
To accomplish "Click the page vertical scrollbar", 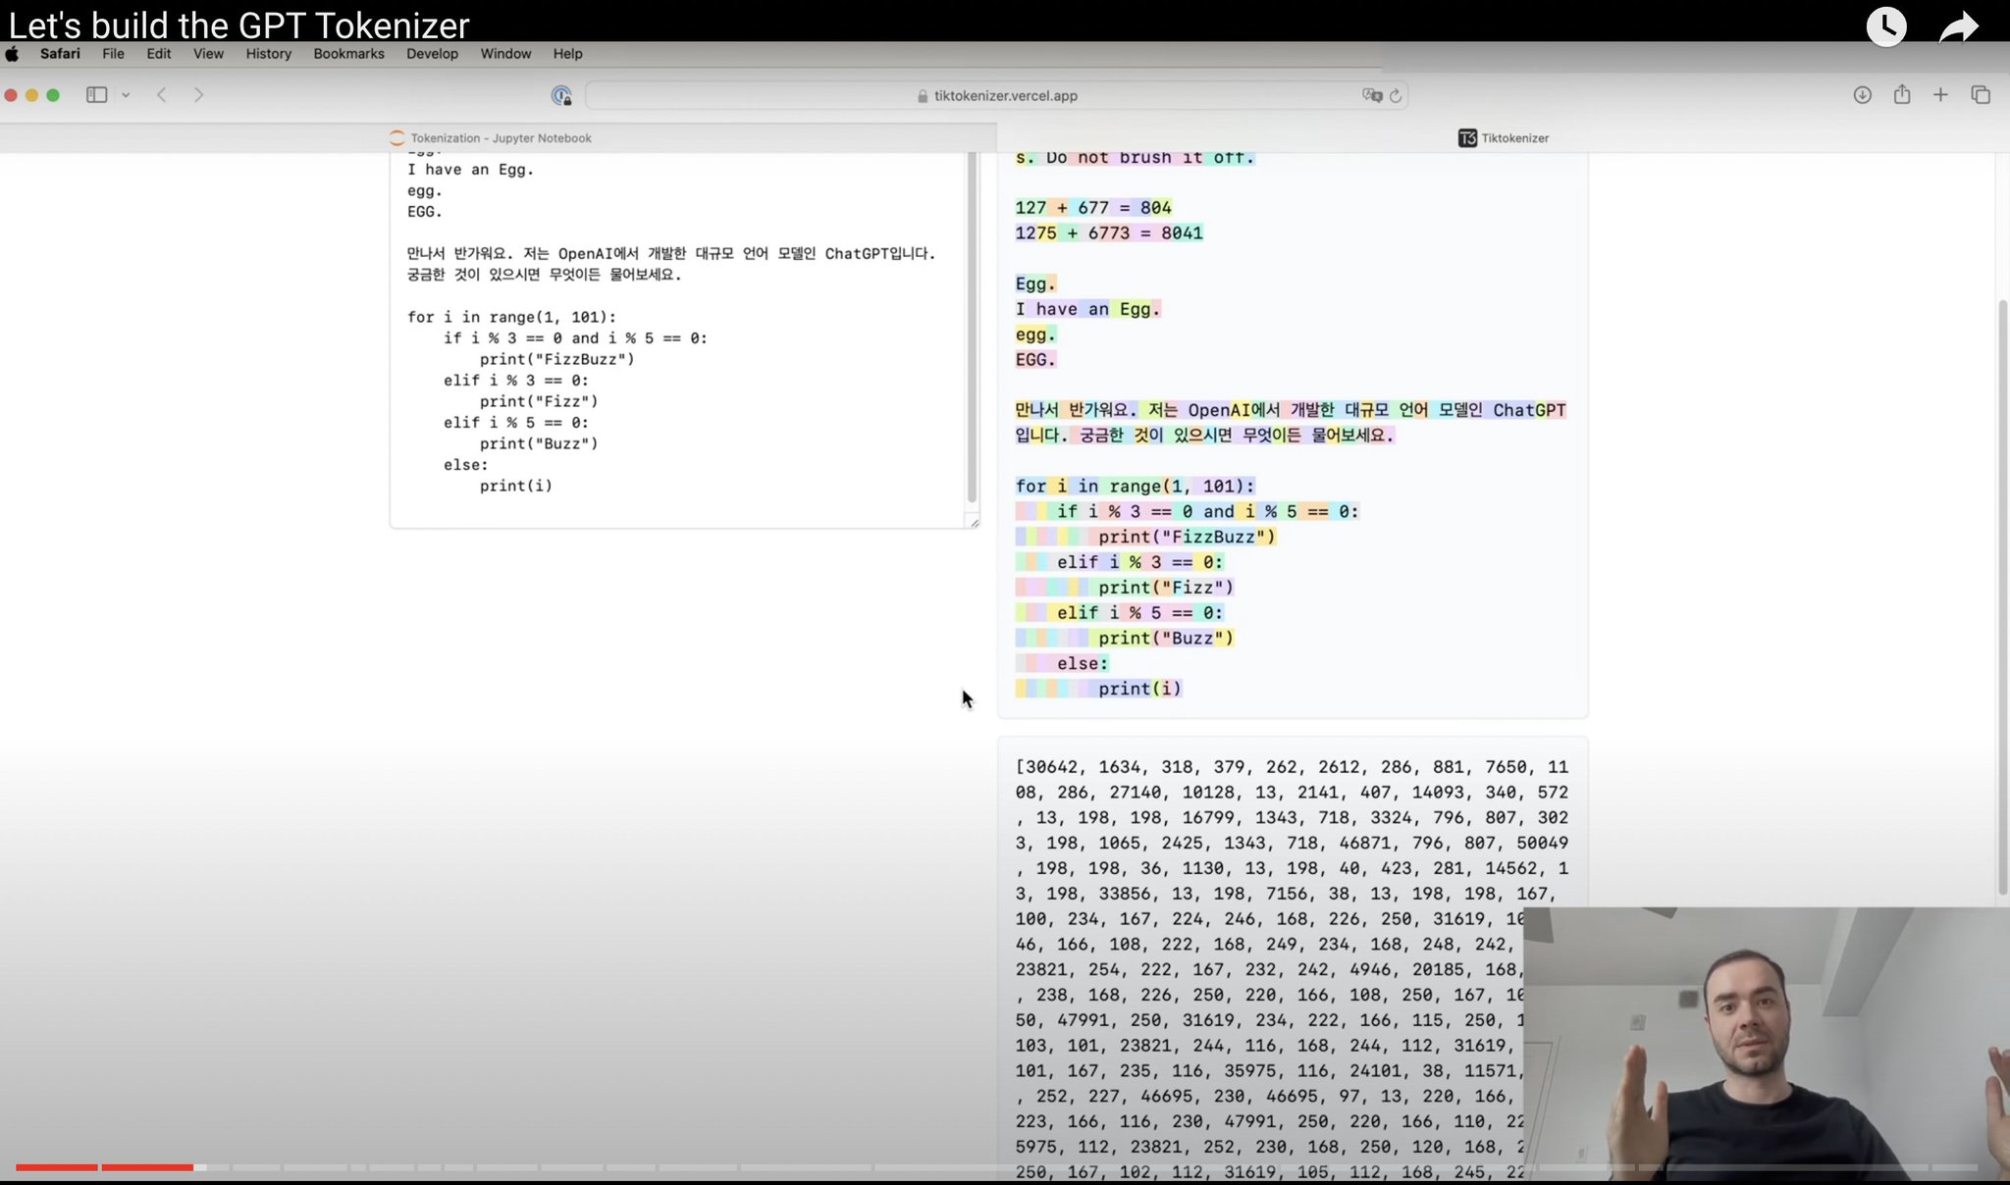I will tap(2003, 598).
